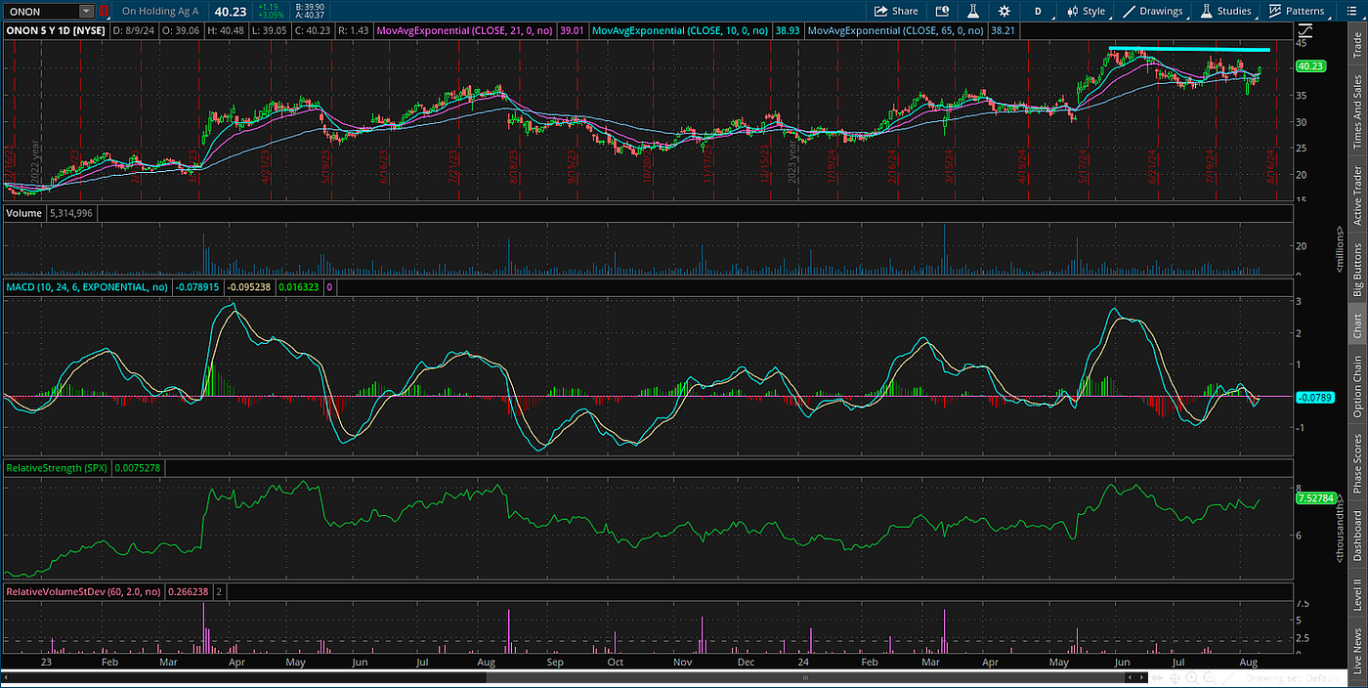1368x688 pixels.
Task: Click the ONON 5 Y 1D [NYSE] chart label
Action: 58,31
